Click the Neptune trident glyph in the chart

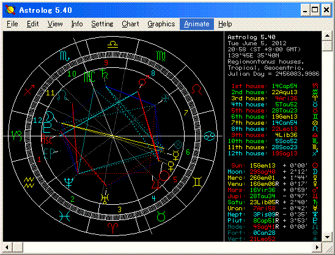pos(69,183)
